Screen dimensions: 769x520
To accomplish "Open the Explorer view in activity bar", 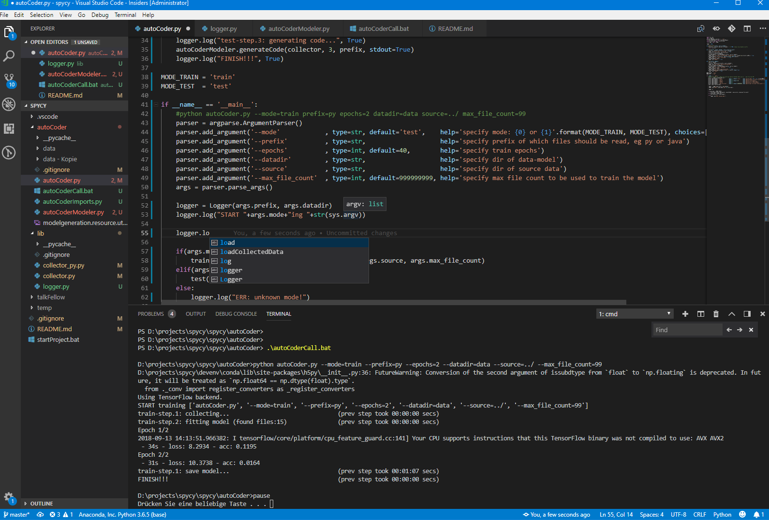I will [9, 33].
